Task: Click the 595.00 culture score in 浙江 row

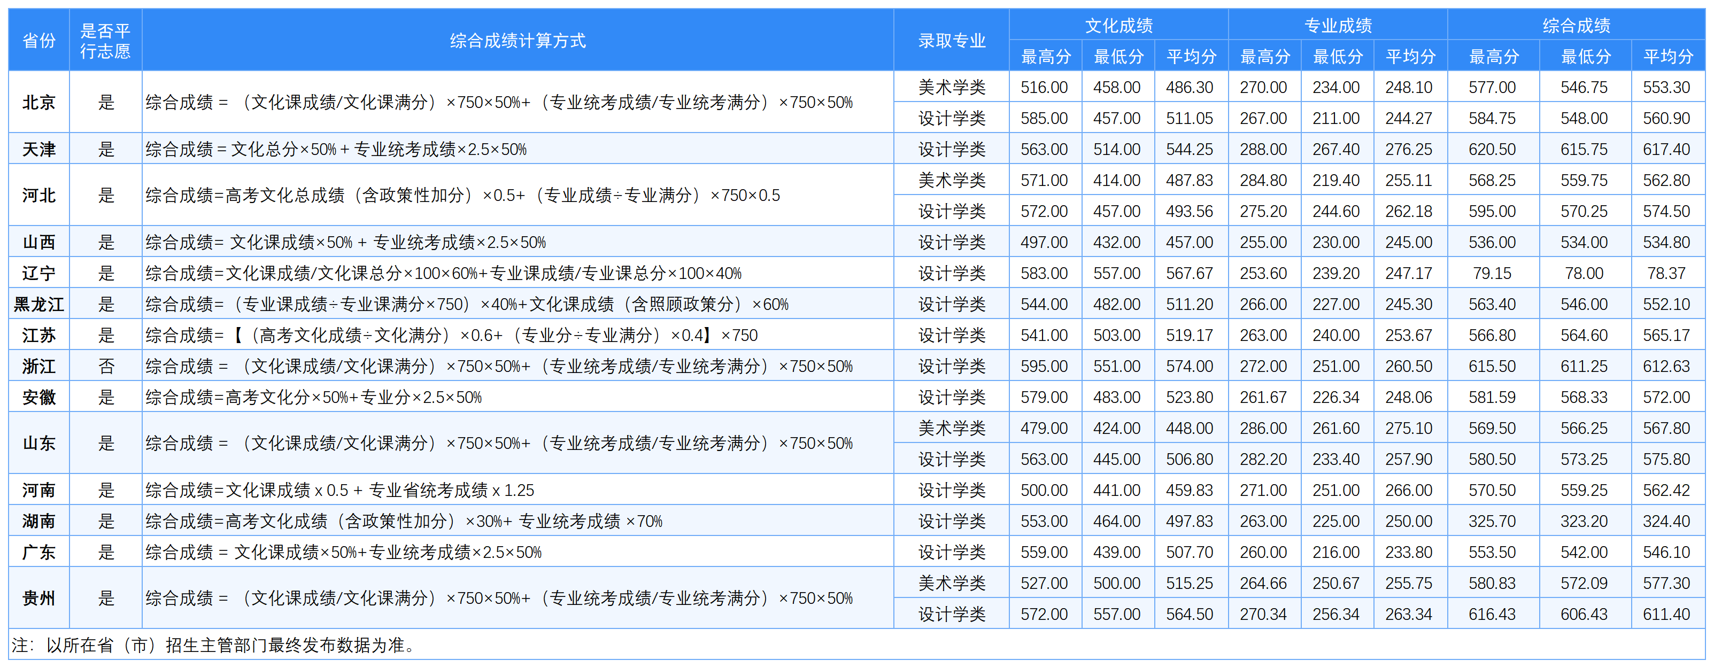Action: click(x=1044, y=366)
